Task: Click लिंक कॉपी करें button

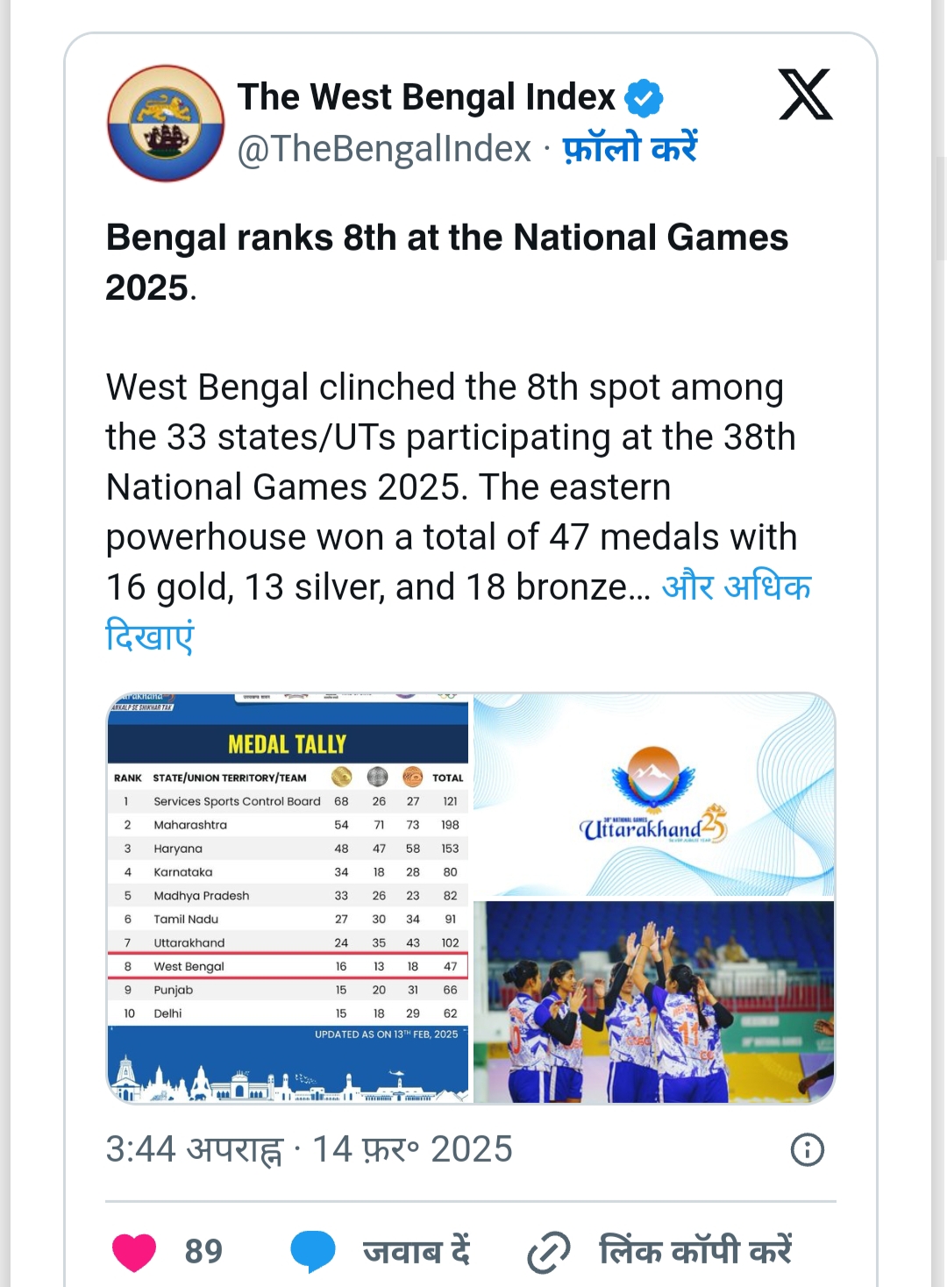Action: (x=695, y=1251)
